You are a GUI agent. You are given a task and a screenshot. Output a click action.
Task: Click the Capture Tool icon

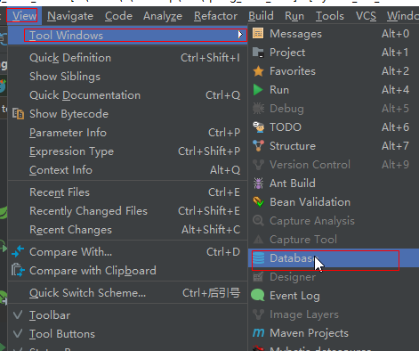[x=258, y=240]
